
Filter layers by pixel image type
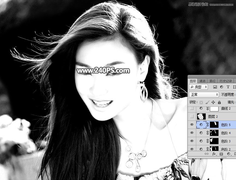215,87
